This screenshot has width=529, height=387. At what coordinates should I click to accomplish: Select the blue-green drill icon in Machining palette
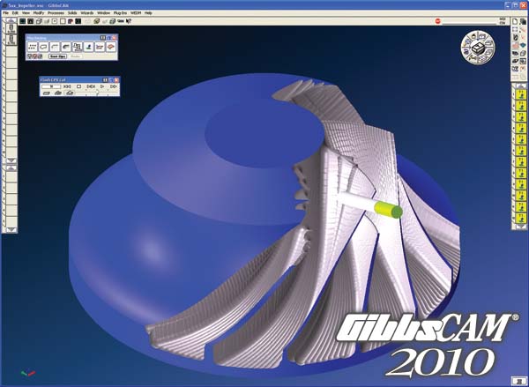tap(89, 47)
